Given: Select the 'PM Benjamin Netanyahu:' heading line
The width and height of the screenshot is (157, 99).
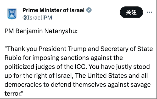Looking at the screenshot, I should 41,31.
